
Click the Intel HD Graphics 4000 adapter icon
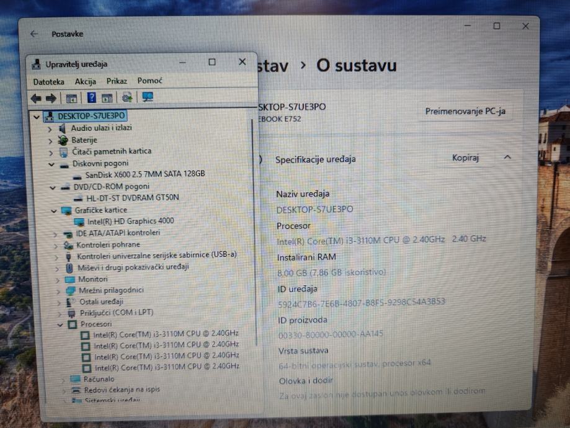click(79, 221)
